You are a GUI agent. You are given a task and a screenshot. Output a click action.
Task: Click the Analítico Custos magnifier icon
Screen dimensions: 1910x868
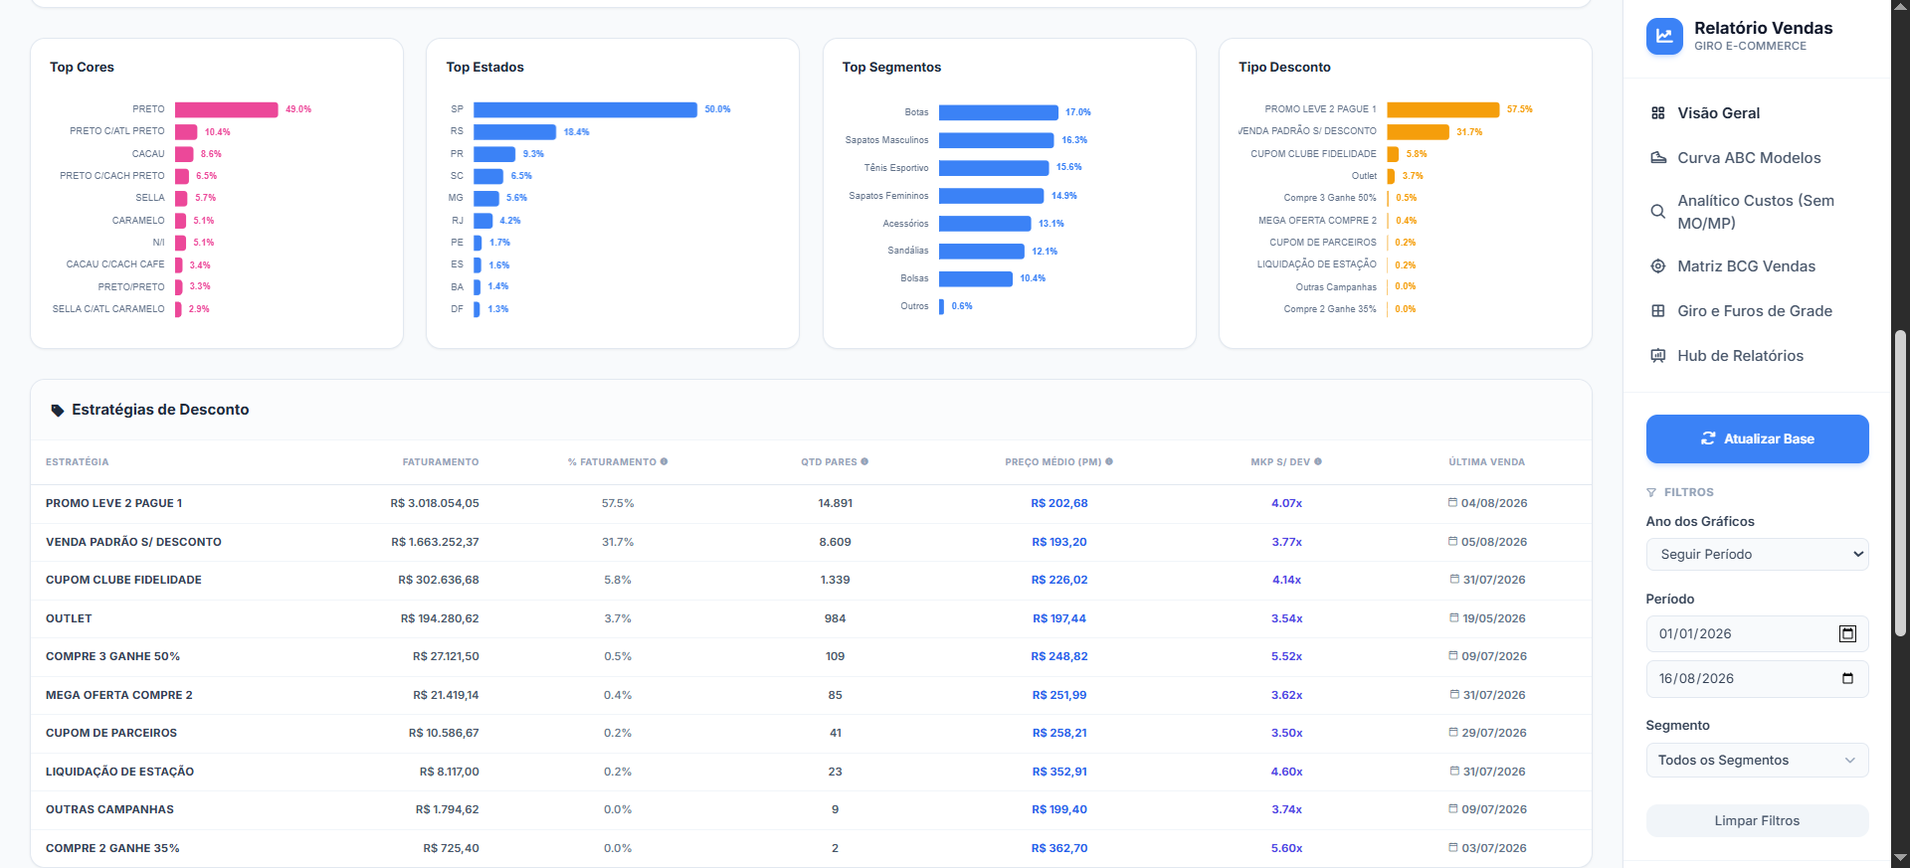pos(1658,212)
